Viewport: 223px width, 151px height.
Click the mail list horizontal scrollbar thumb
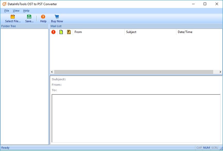pos(134,72)
